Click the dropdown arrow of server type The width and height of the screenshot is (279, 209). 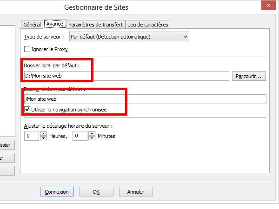tap(185, 37)
